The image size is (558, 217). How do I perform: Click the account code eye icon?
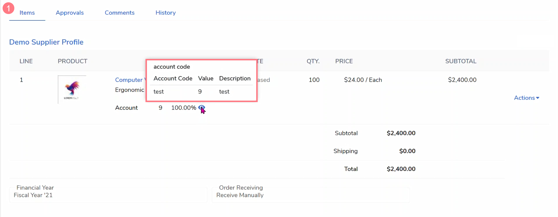point(201,108)
